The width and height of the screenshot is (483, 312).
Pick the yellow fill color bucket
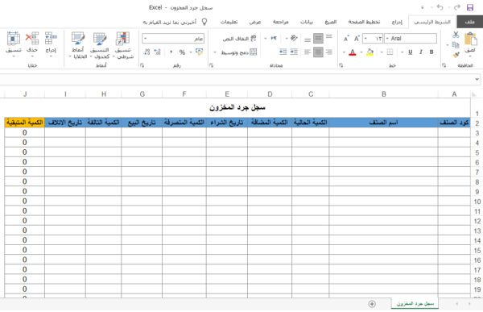click(x=370, y=52)
